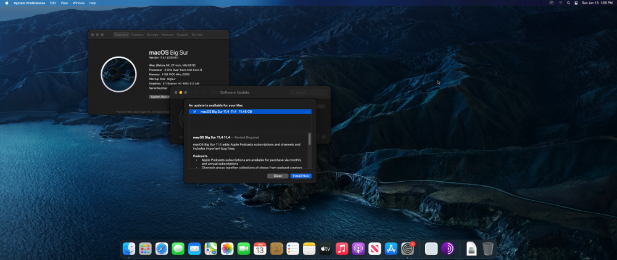Click Graphics ATI Radeon HD 4850 line
The image size is (617, 260).
pos(175,84)
